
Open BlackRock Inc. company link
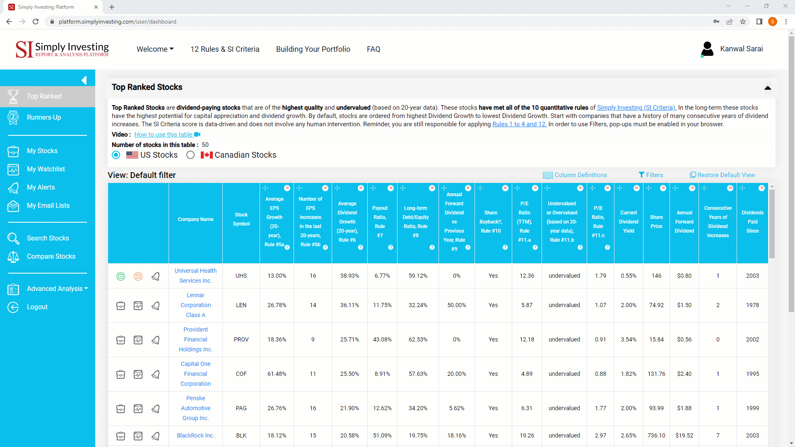pyautogui.click(x=195, y=435)
